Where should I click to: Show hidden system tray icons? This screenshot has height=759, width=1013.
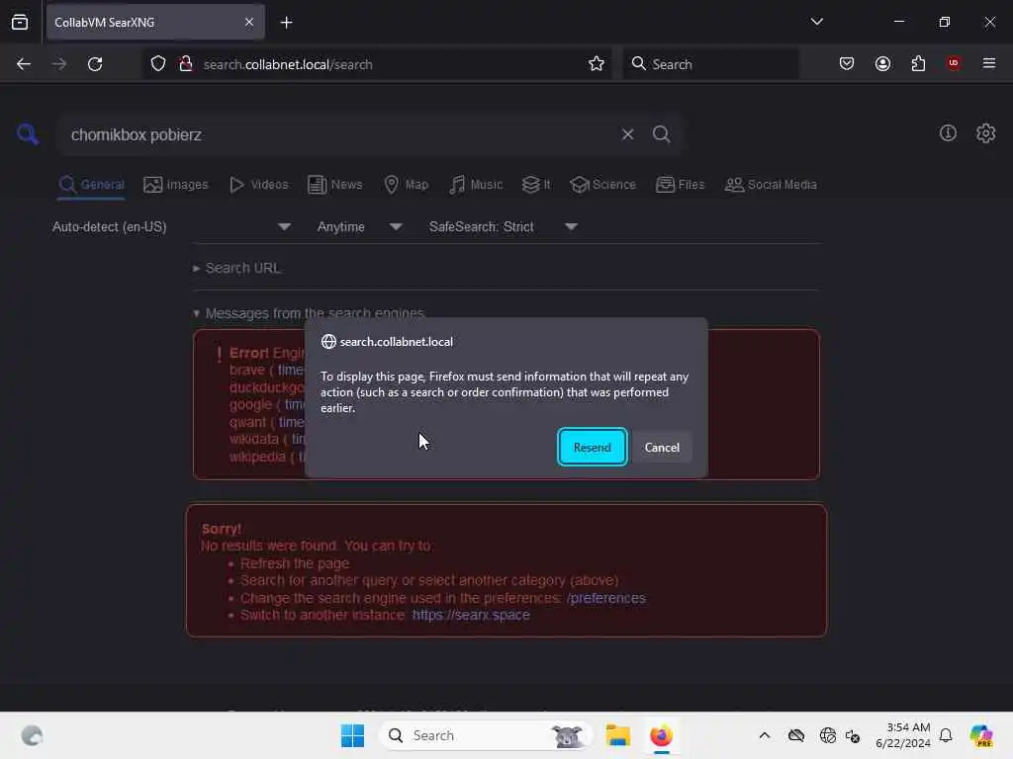pyautogui.click(x=765, y=735)
